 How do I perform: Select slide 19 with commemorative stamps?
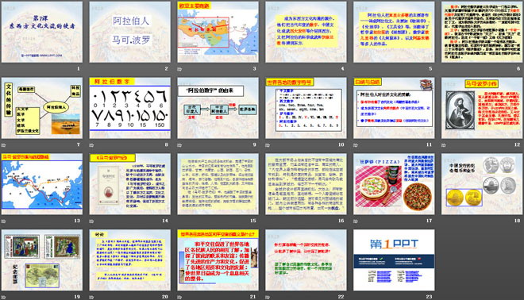click(x=42, y=260)
